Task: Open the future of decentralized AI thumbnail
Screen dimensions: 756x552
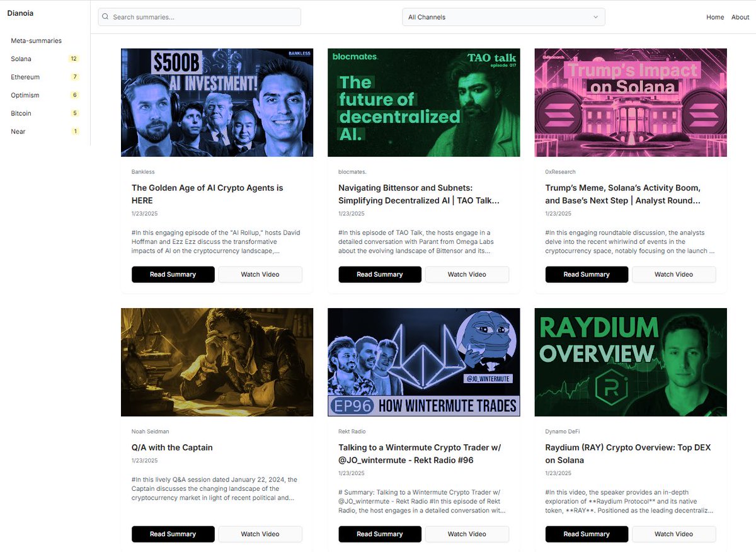Action: pos(424,103)
